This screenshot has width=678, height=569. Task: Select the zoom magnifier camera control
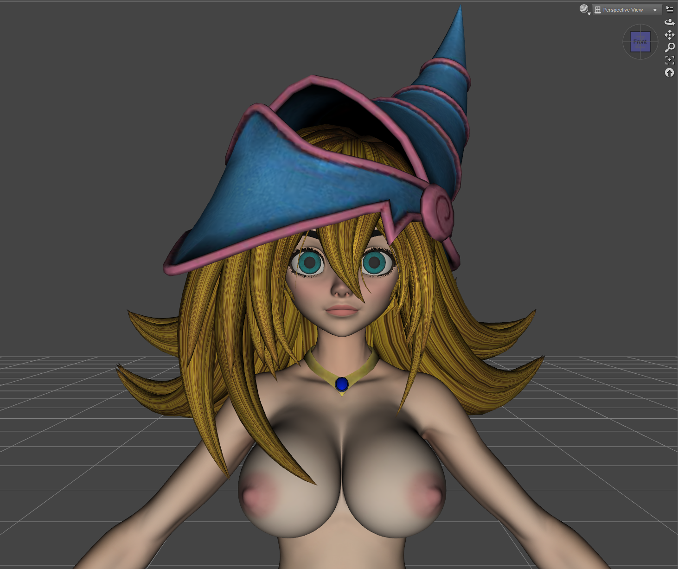[670, 47]
